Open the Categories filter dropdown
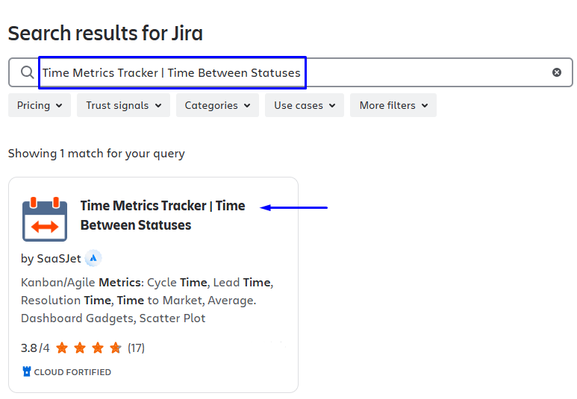The width and height of the screenshot is (577, 399). 217,105
